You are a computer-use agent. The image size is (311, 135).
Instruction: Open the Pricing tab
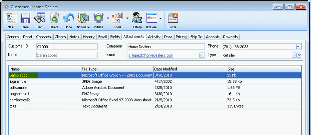point(181,37)
